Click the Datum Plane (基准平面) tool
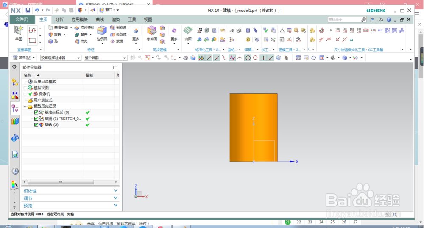The height and width of the screenshot is (228, 424). (x=59, y=27)
